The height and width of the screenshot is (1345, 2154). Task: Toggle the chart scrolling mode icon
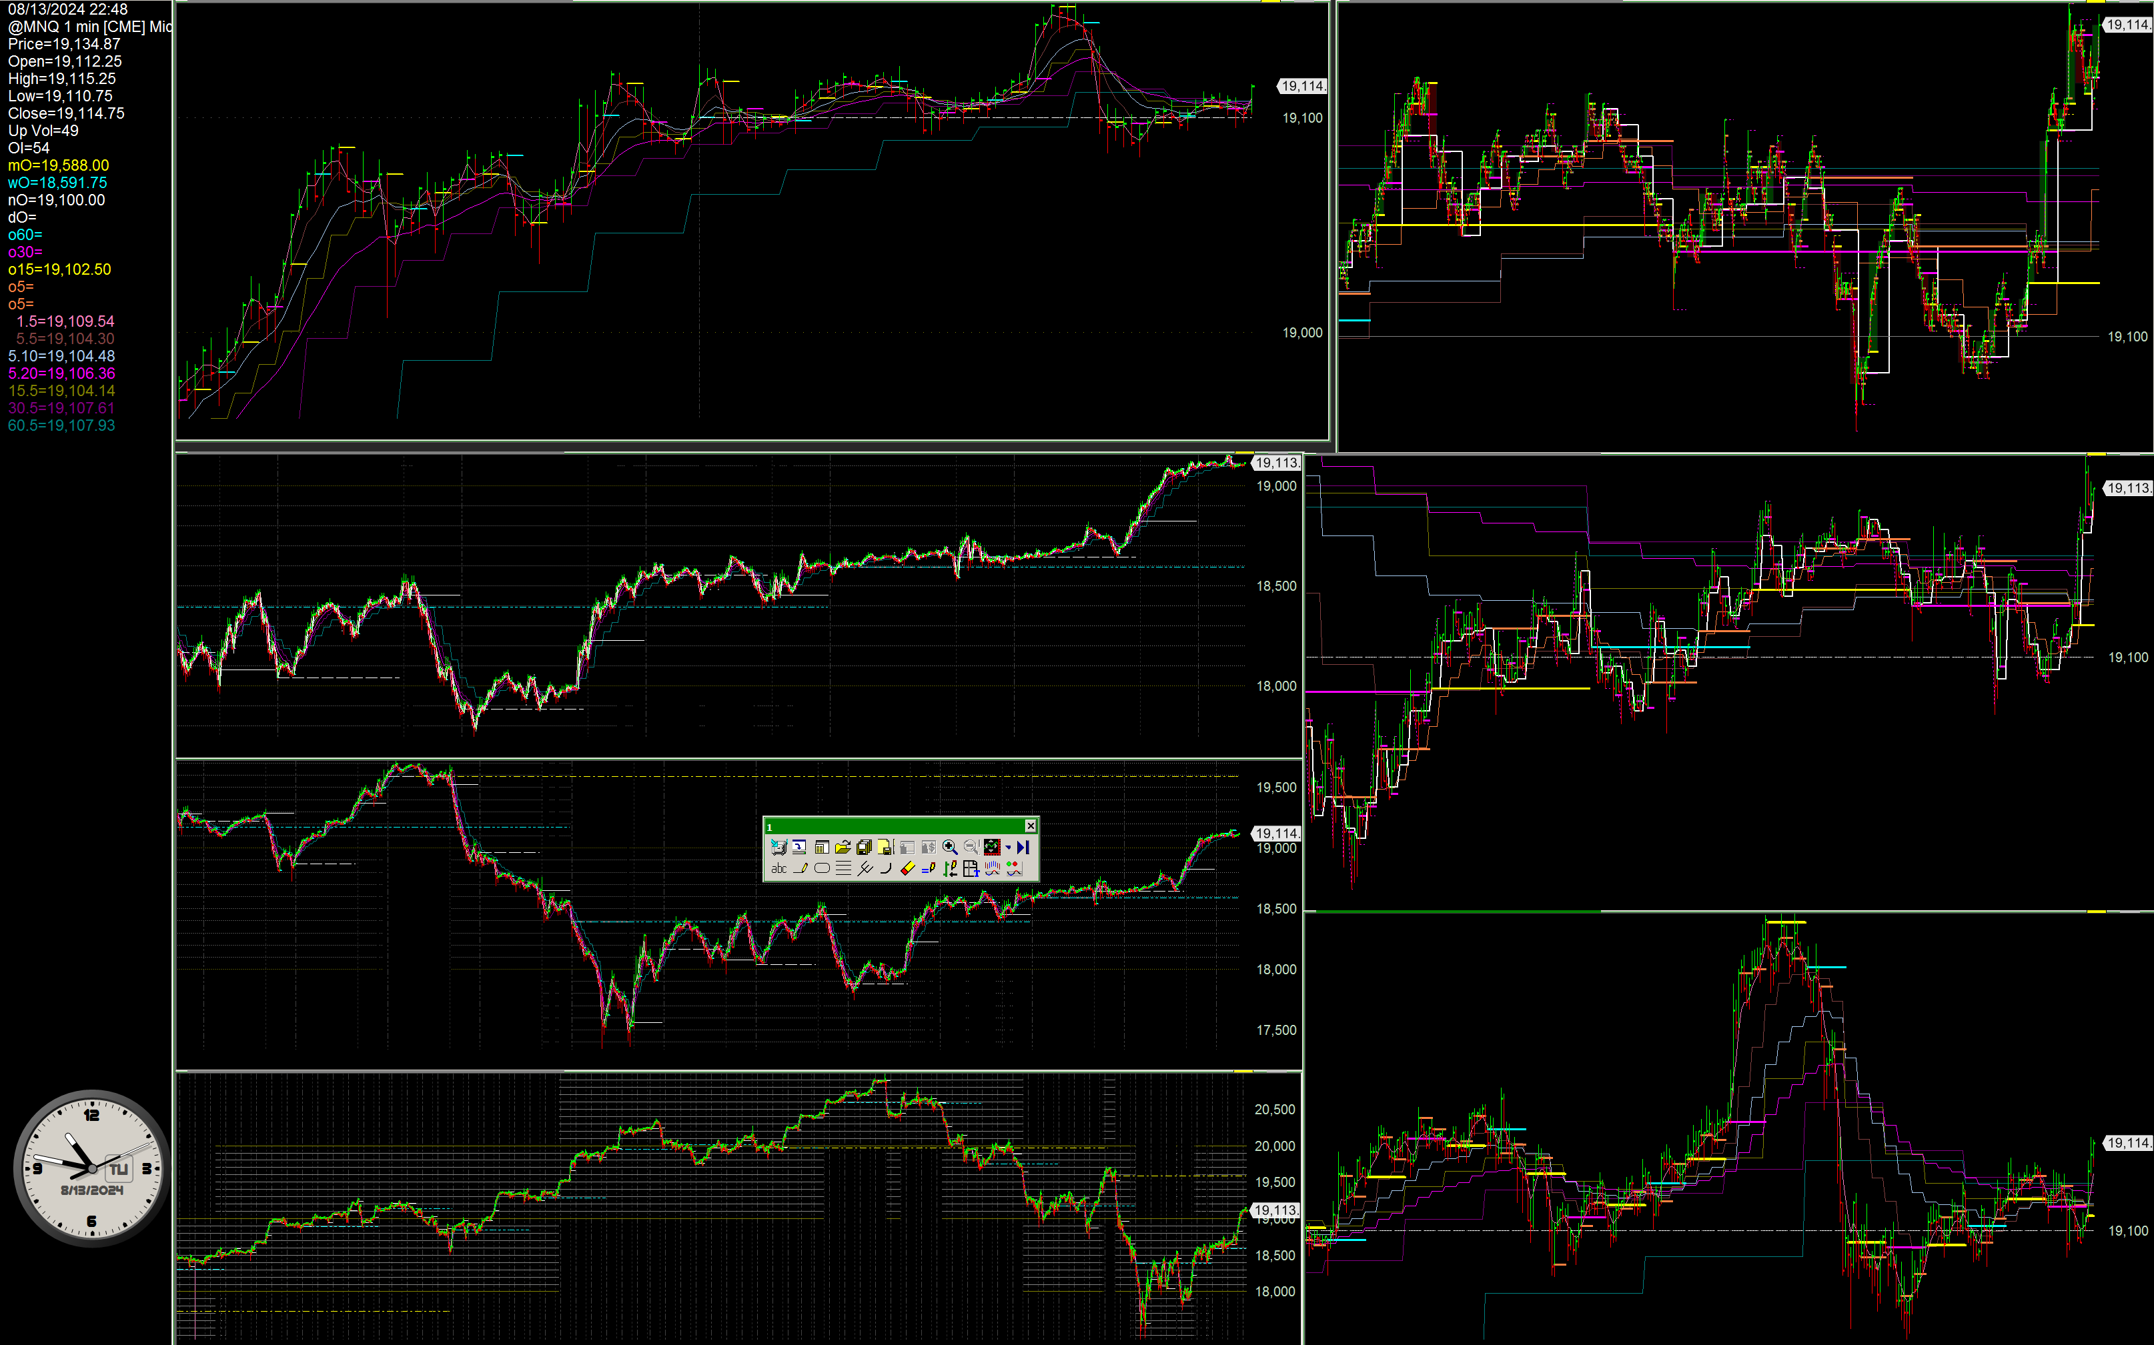992,848
